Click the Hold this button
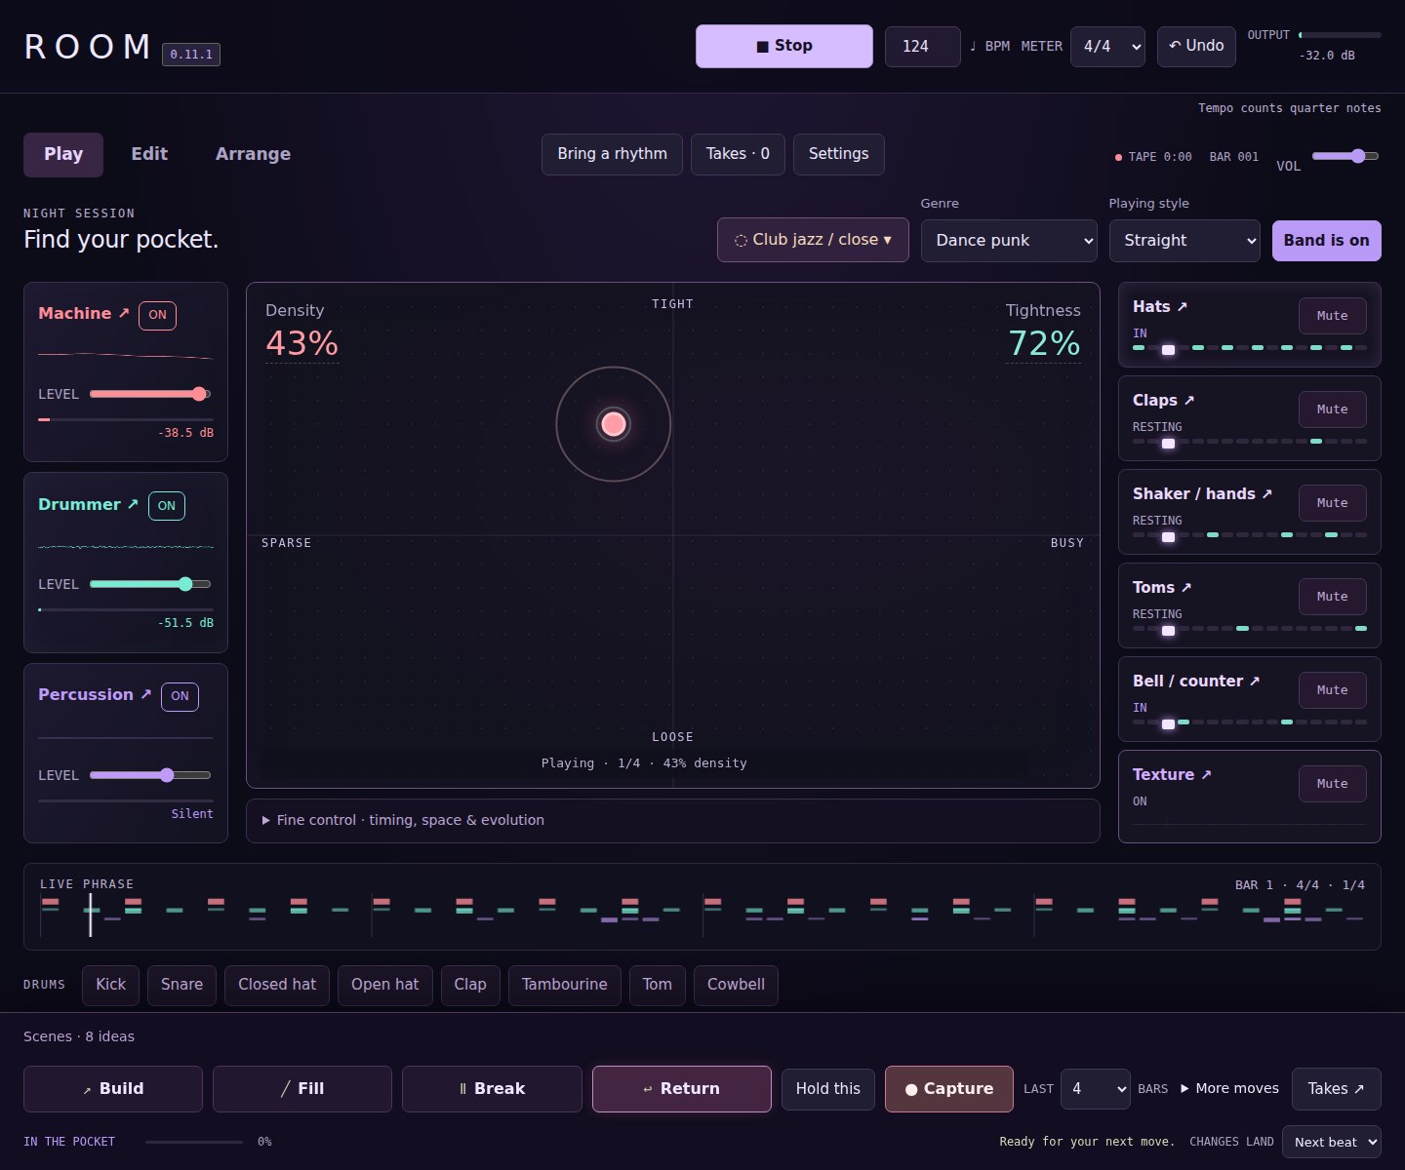 point(827,1089)
